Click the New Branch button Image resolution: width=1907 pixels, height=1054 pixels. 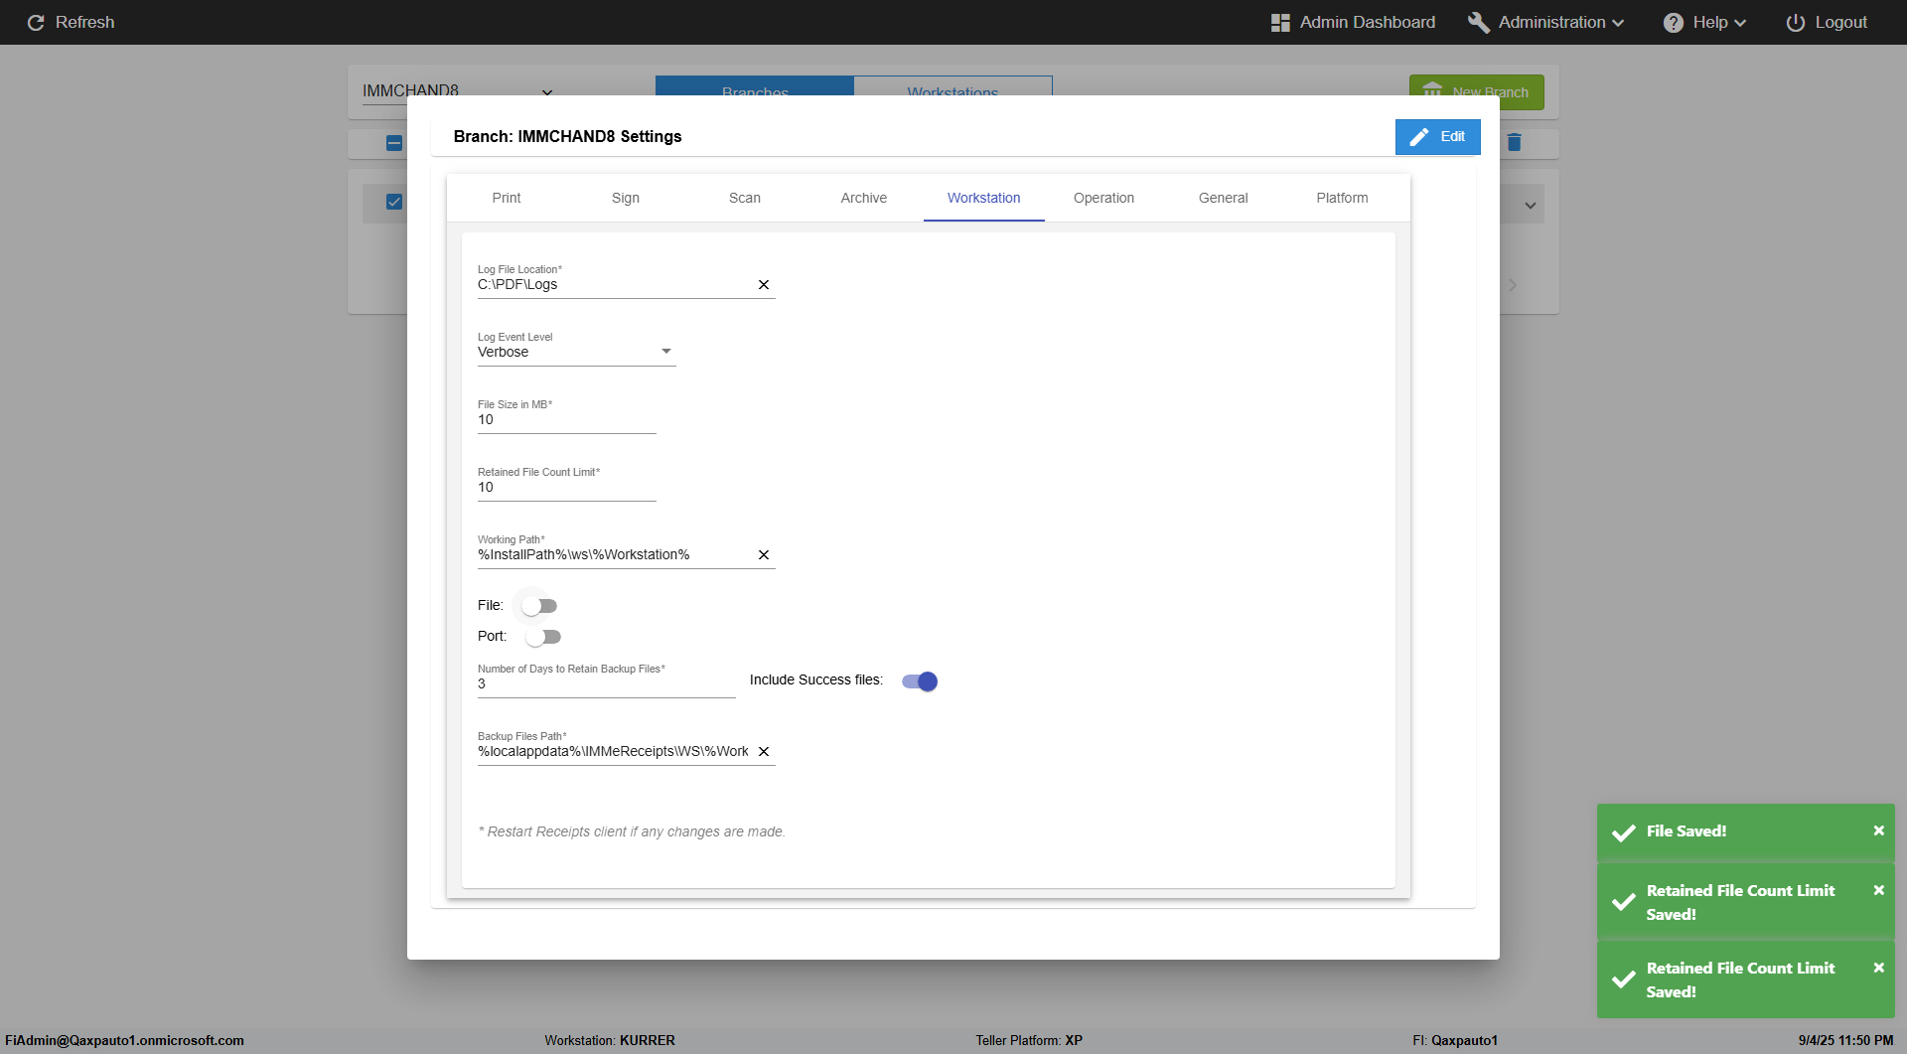point(1477,91)
